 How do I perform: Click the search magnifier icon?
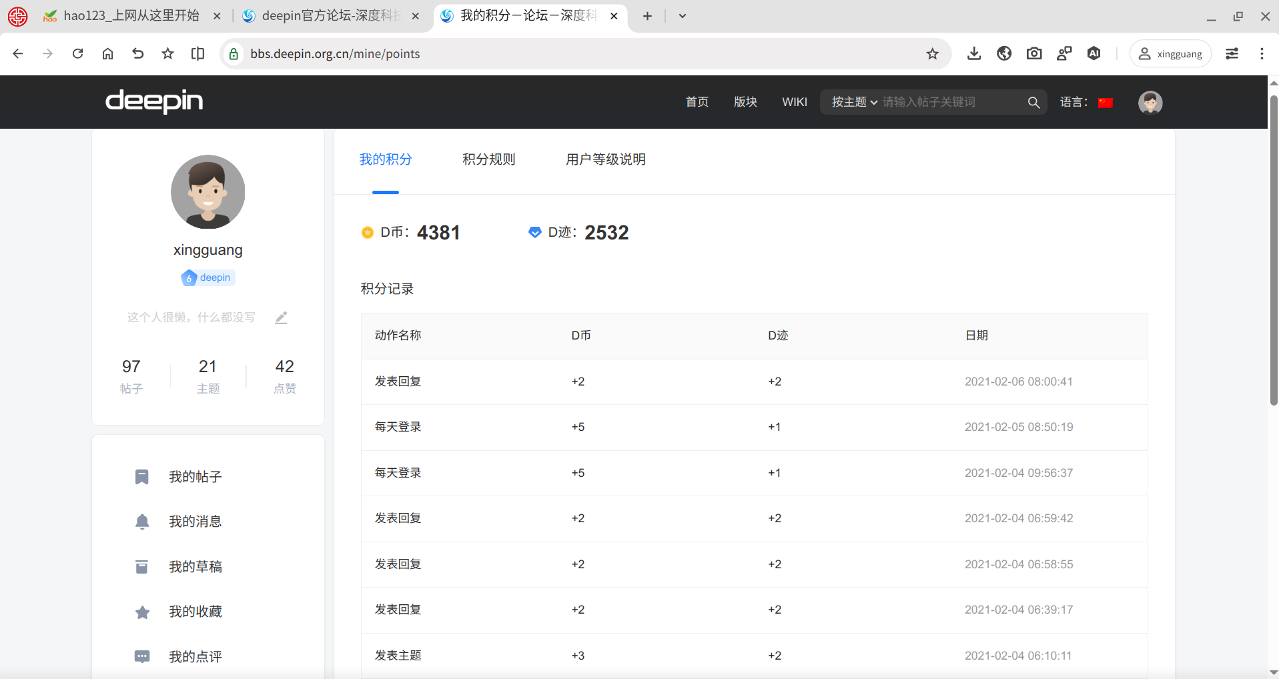coord(1033,102)
